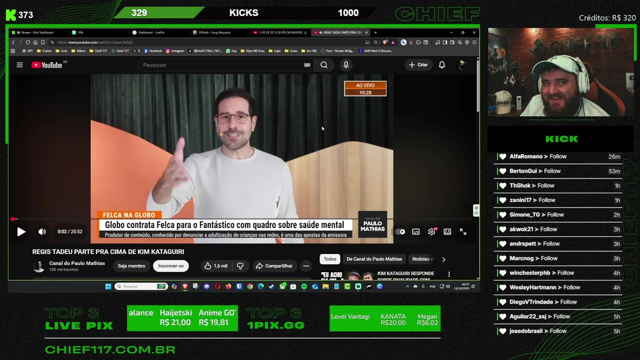640x360 pixels.
Task: Select De Canal do Paulo Mathias chip
Action: pyautogui.click(x=374, y=259)
